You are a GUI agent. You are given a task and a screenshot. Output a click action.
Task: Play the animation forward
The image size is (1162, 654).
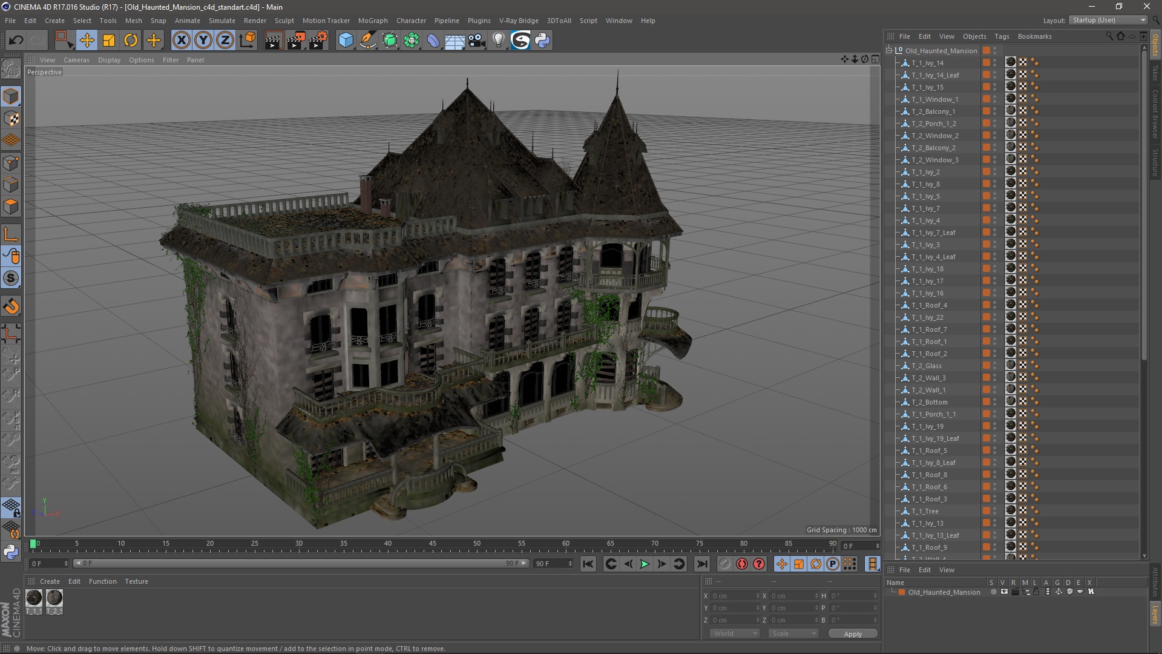point(645,564)
